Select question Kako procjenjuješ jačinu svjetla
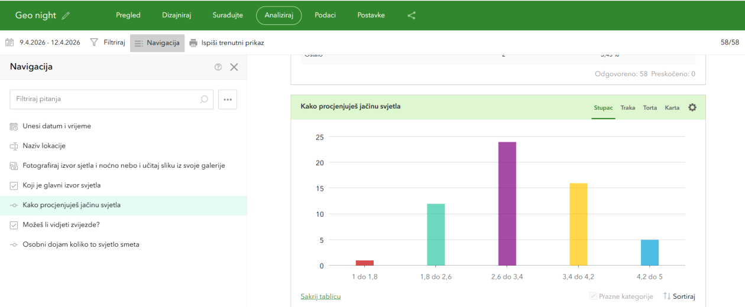The image size is (745, 307). coord(124,205)
